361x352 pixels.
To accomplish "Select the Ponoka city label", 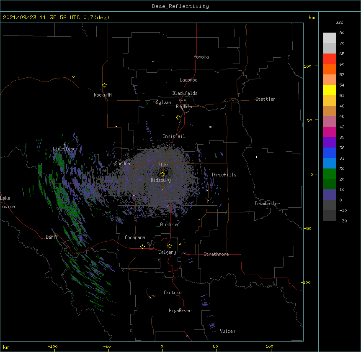I will tap(201, 57).
